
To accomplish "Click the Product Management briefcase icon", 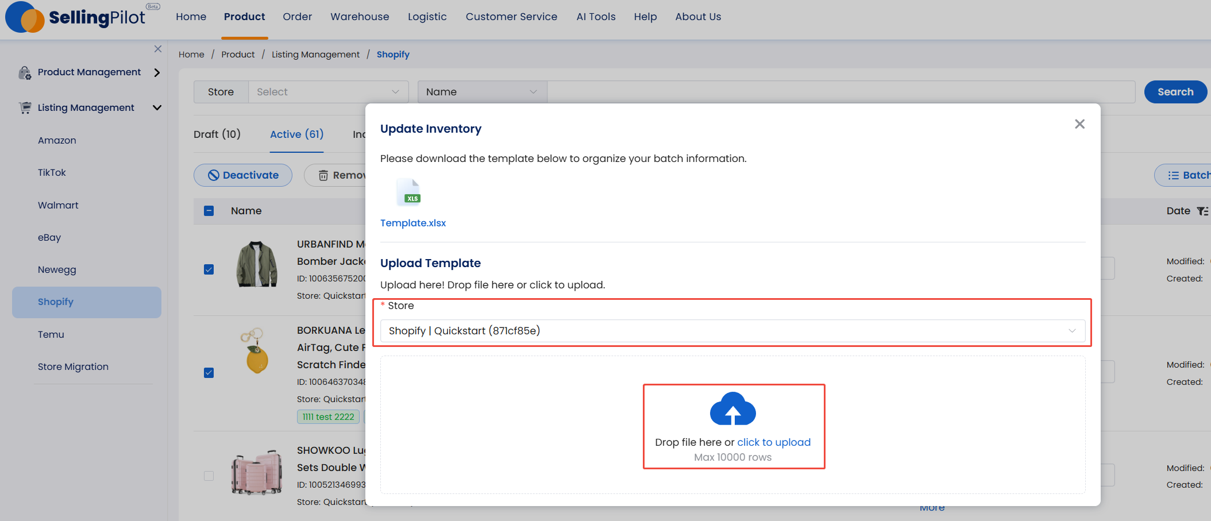I will click(x=25, y=73).
